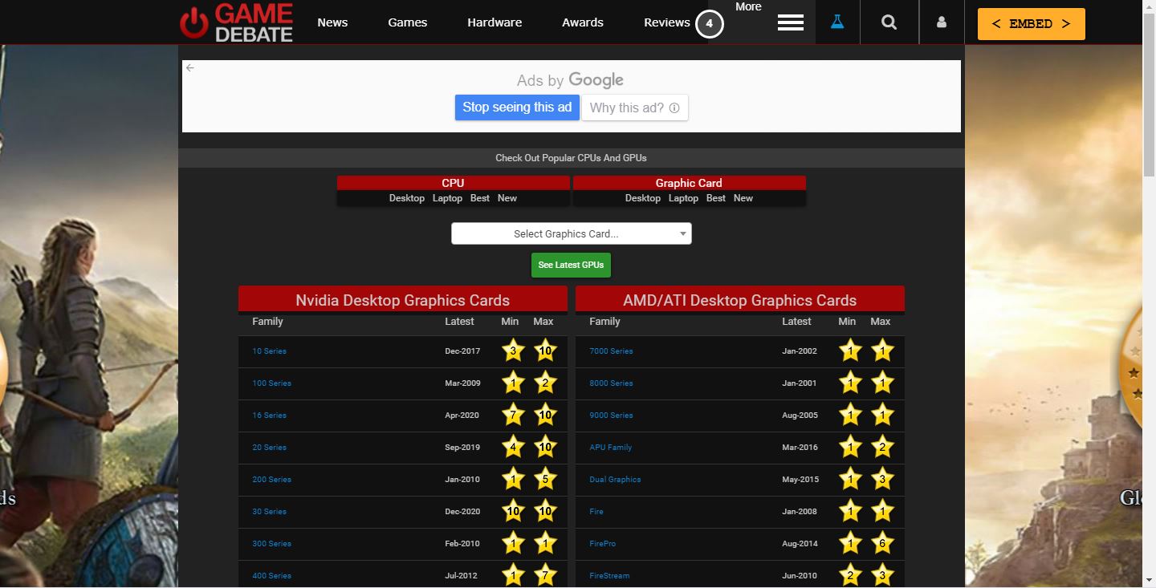Select Laptop under the CPU heading
This screenshot has height=588, width=1156.
tap(447, 198)
